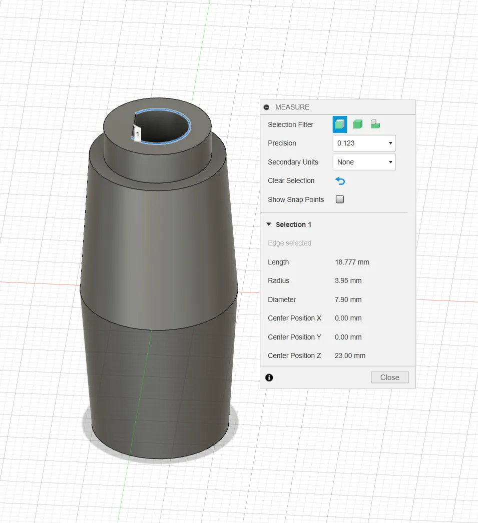Click the MEASURE panel title
Image resolution: width=478 pixels, height=523 pixels.
coord(292,107)
